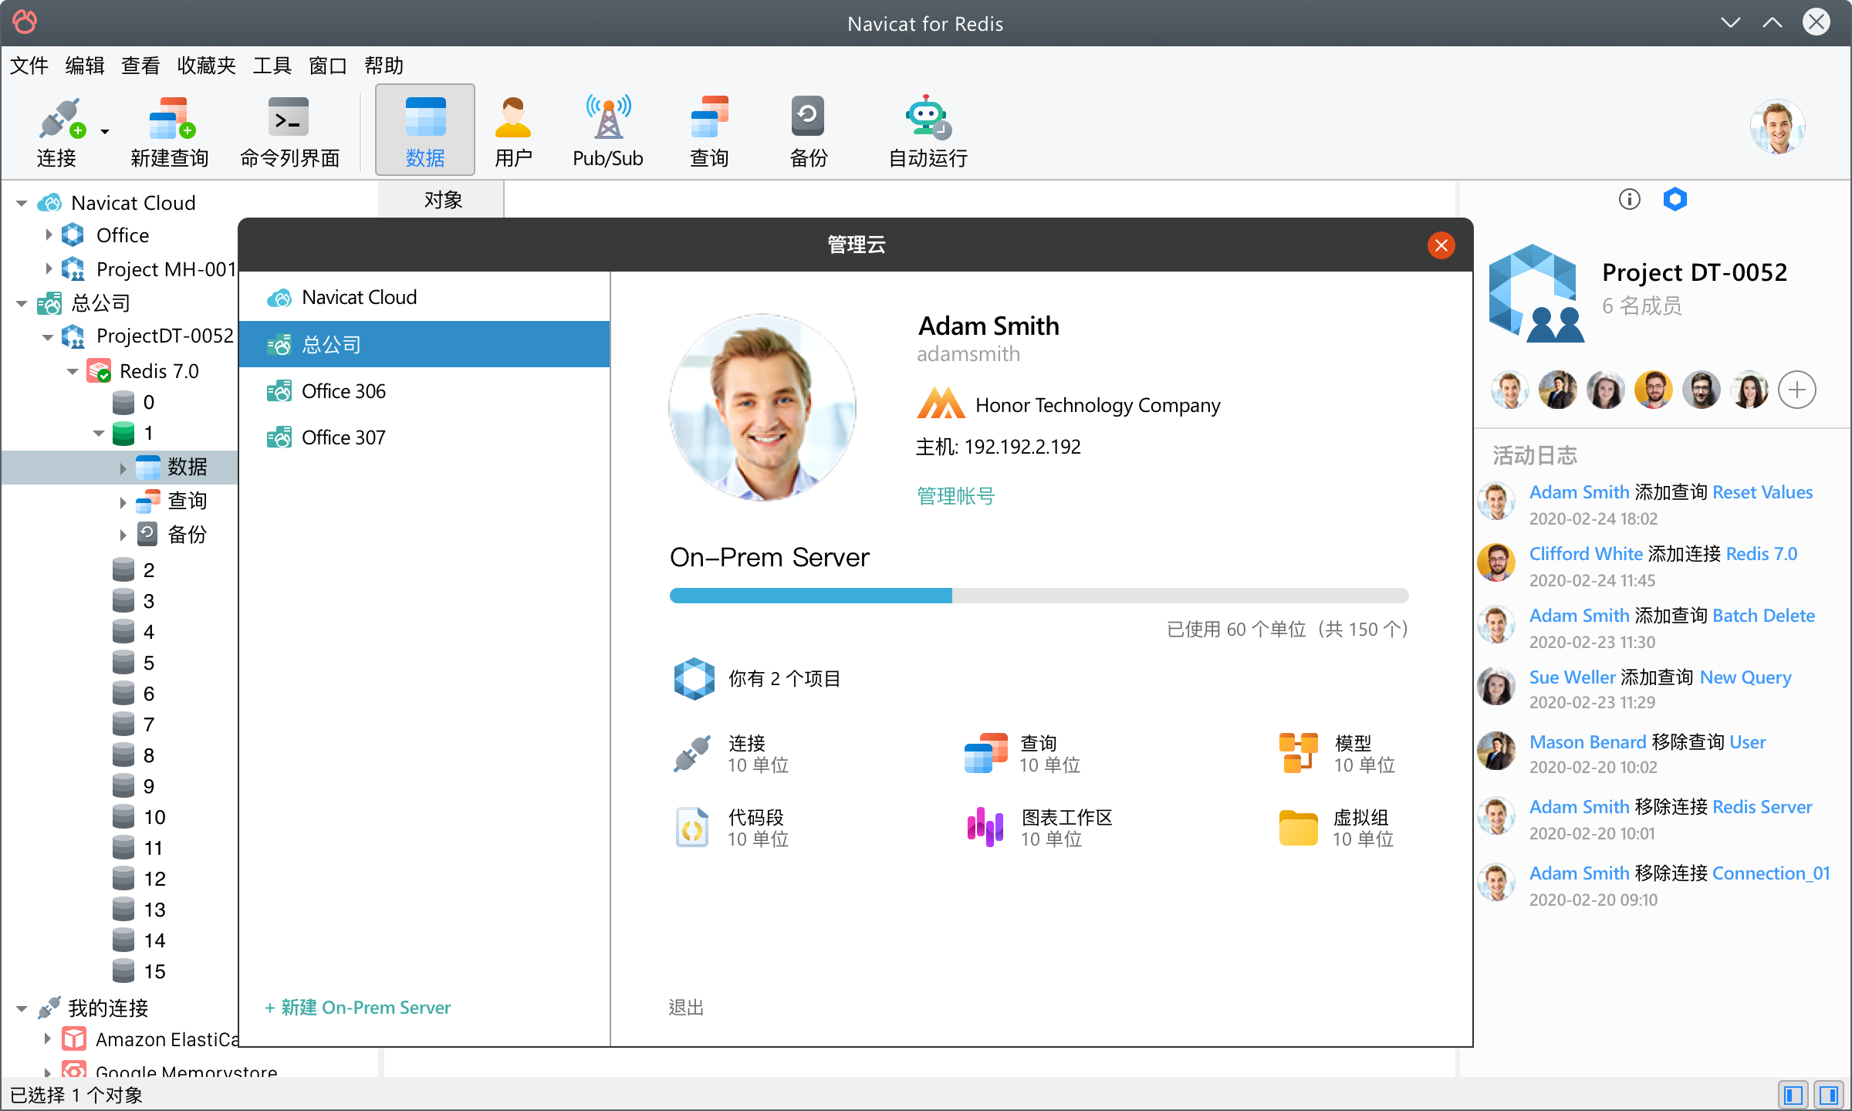The width and height of the screenshot is (1852, 1111).
Task: Toggle the right pane status bar button
Action: point(1828,1095)
